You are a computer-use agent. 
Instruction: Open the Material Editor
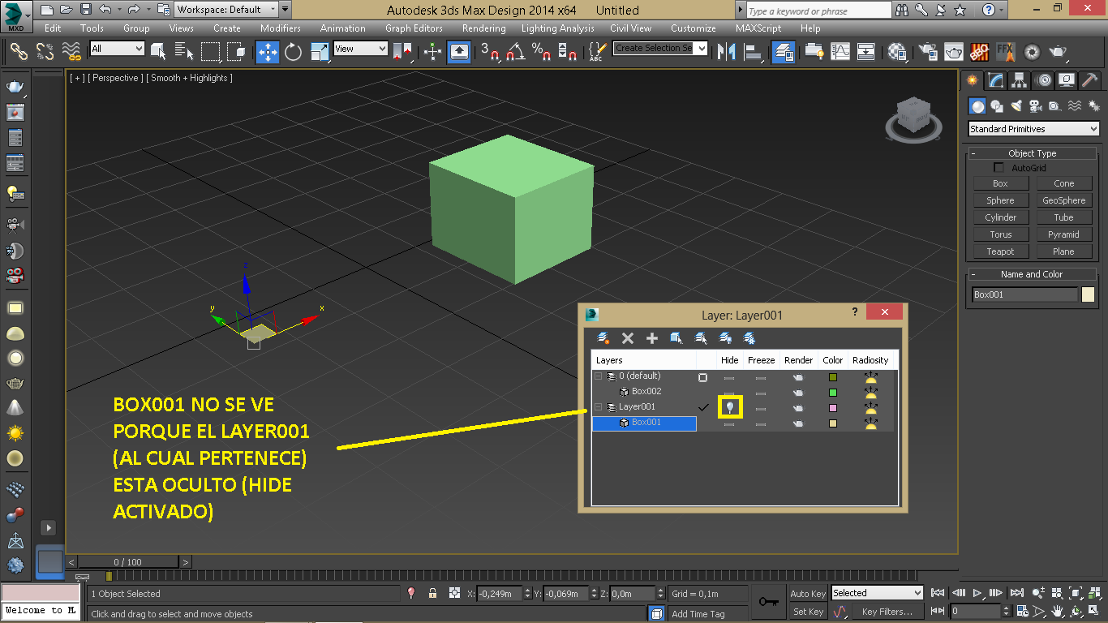point(897,52)
